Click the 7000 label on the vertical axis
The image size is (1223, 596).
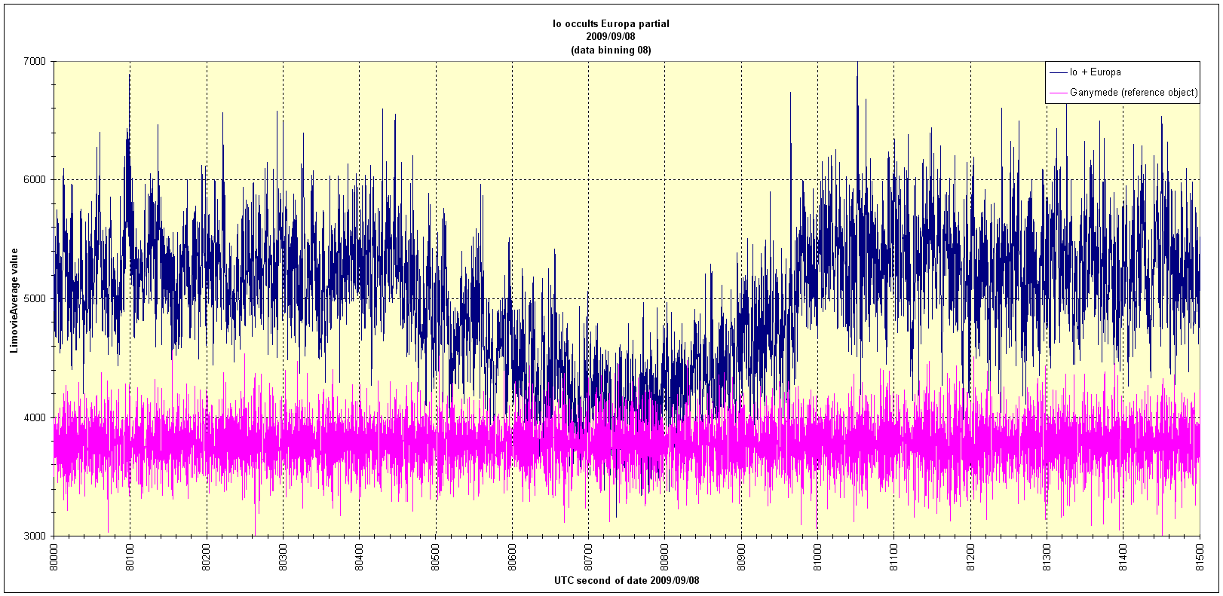tap(36, 61)
